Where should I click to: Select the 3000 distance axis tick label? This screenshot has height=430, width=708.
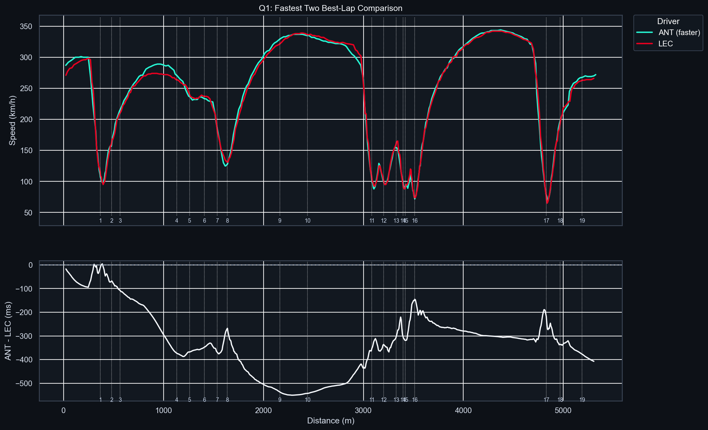click(364, 411)
